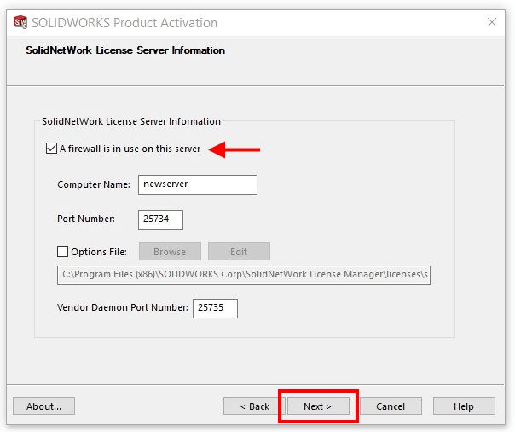Go back with the Back button
Screen dimensions: 515x432
255,406
